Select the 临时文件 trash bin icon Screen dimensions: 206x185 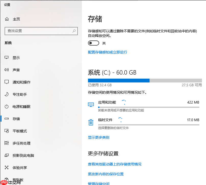[x=91, y=122]
